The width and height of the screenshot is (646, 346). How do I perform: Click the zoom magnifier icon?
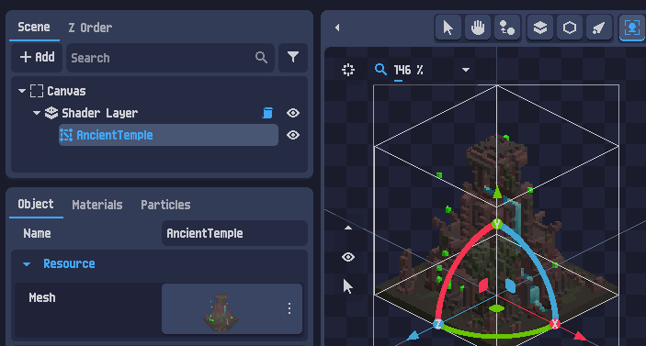coord(380,69)
